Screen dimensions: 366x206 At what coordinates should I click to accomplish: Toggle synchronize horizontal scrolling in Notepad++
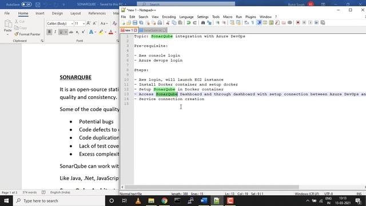(x=238, y=23)
